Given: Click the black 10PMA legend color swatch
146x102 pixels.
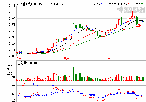Looking at the screenshot, I should [x=115, y=4].
